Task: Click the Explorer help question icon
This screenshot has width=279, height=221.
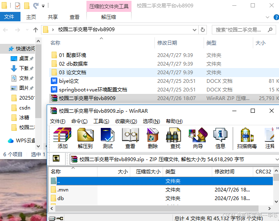Action: tap(276, 17)
